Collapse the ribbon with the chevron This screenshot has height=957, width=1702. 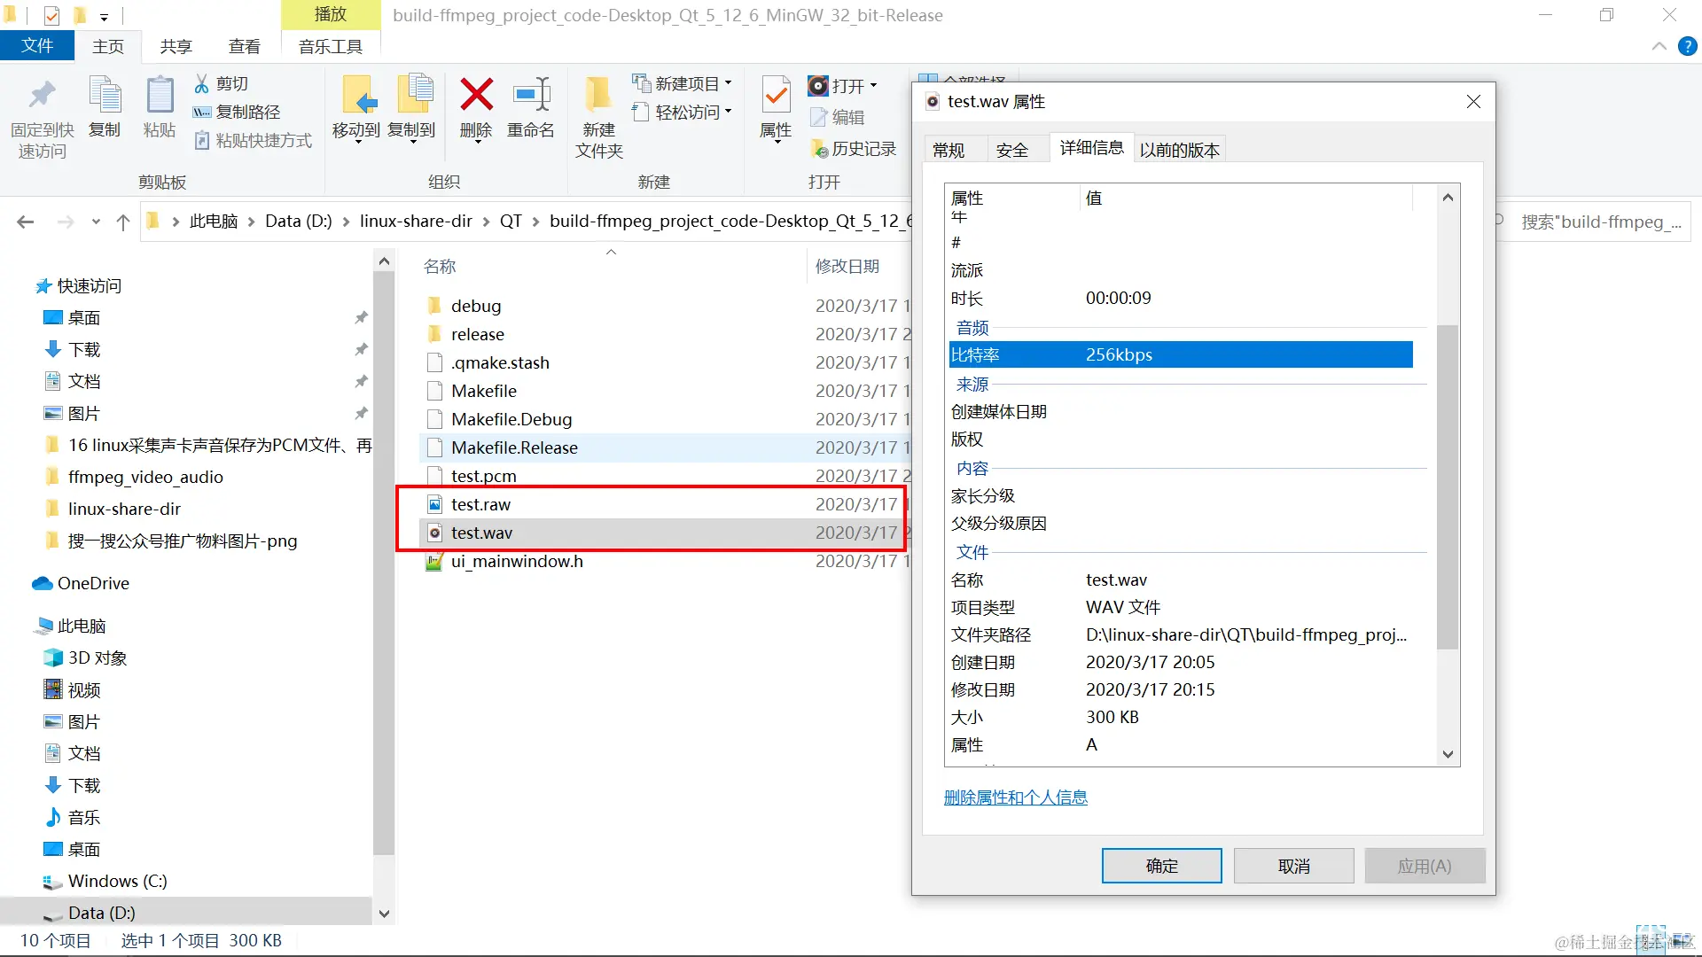pos(1659,47)
